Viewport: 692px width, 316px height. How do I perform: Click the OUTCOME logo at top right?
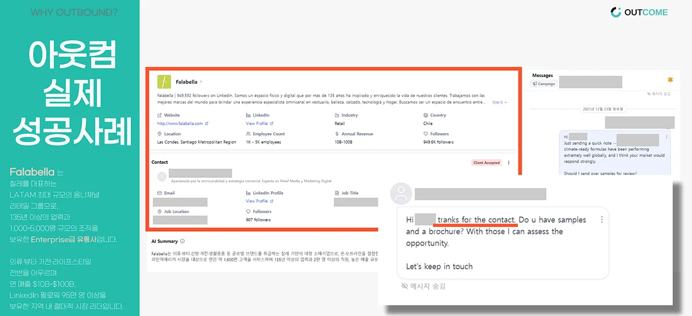(639, 12)
